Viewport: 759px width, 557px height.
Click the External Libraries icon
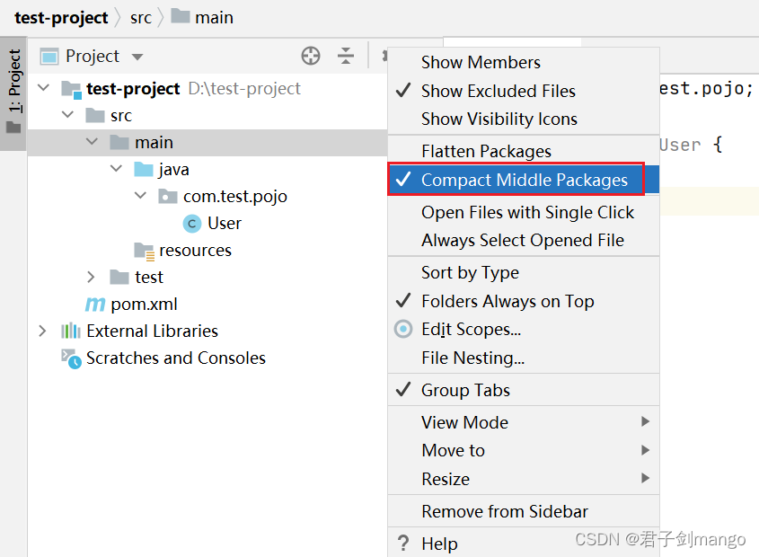coord(71,332)
